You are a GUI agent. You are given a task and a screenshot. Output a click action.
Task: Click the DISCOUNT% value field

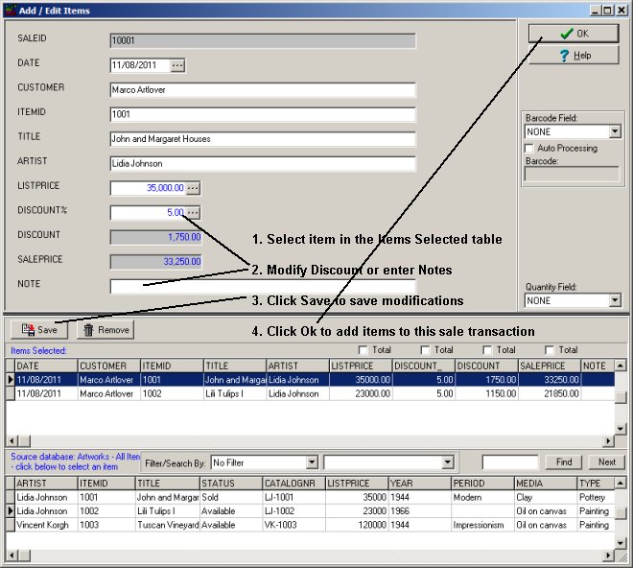148,213
